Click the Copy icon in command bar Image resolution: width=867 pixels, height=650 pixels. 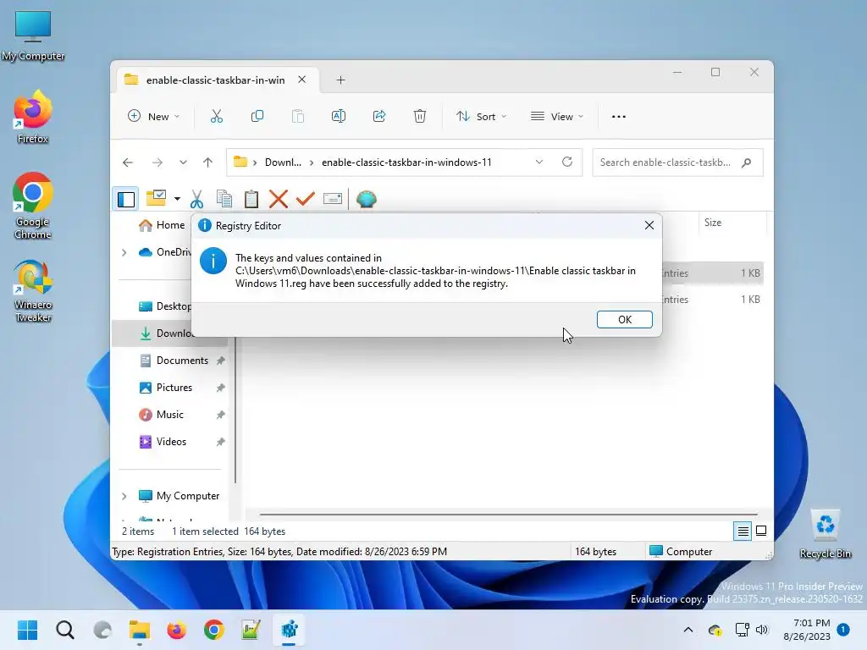[x=257, y=117]
